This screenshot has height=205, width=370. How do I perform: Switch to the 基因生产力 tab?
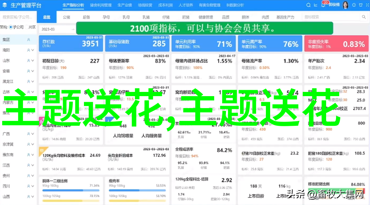tap(285, 17)
